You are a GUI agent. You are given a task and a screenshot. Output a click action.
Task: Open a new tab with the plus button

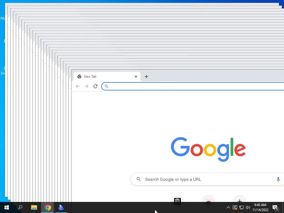click(146, 77)
